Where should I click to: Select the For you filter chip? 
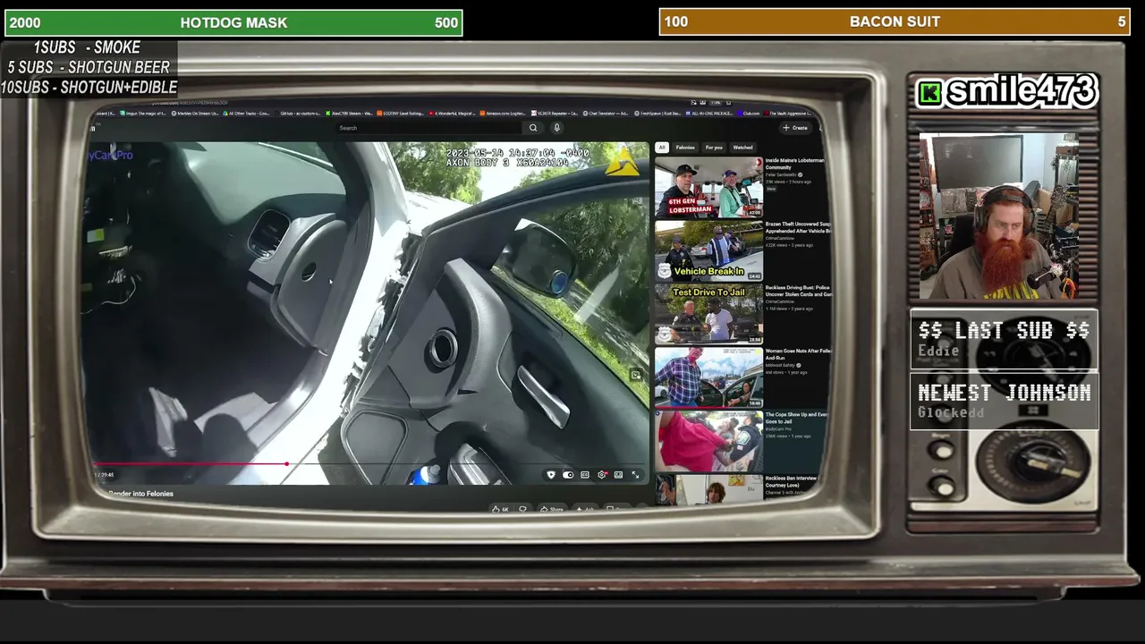(x=714, y=148)
